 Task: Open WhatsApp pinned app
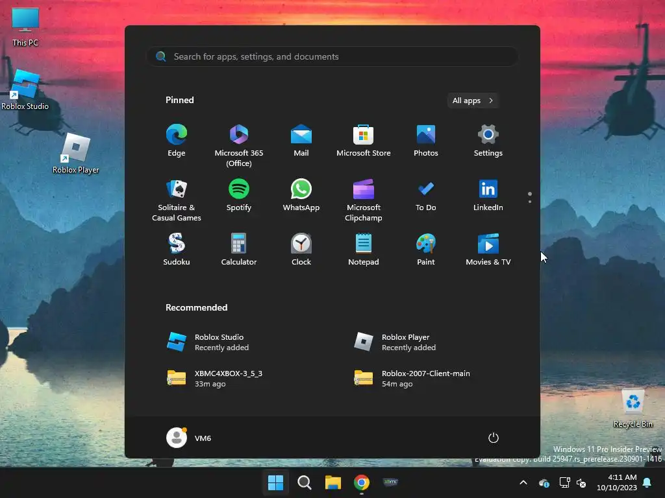tap(301, 196)
